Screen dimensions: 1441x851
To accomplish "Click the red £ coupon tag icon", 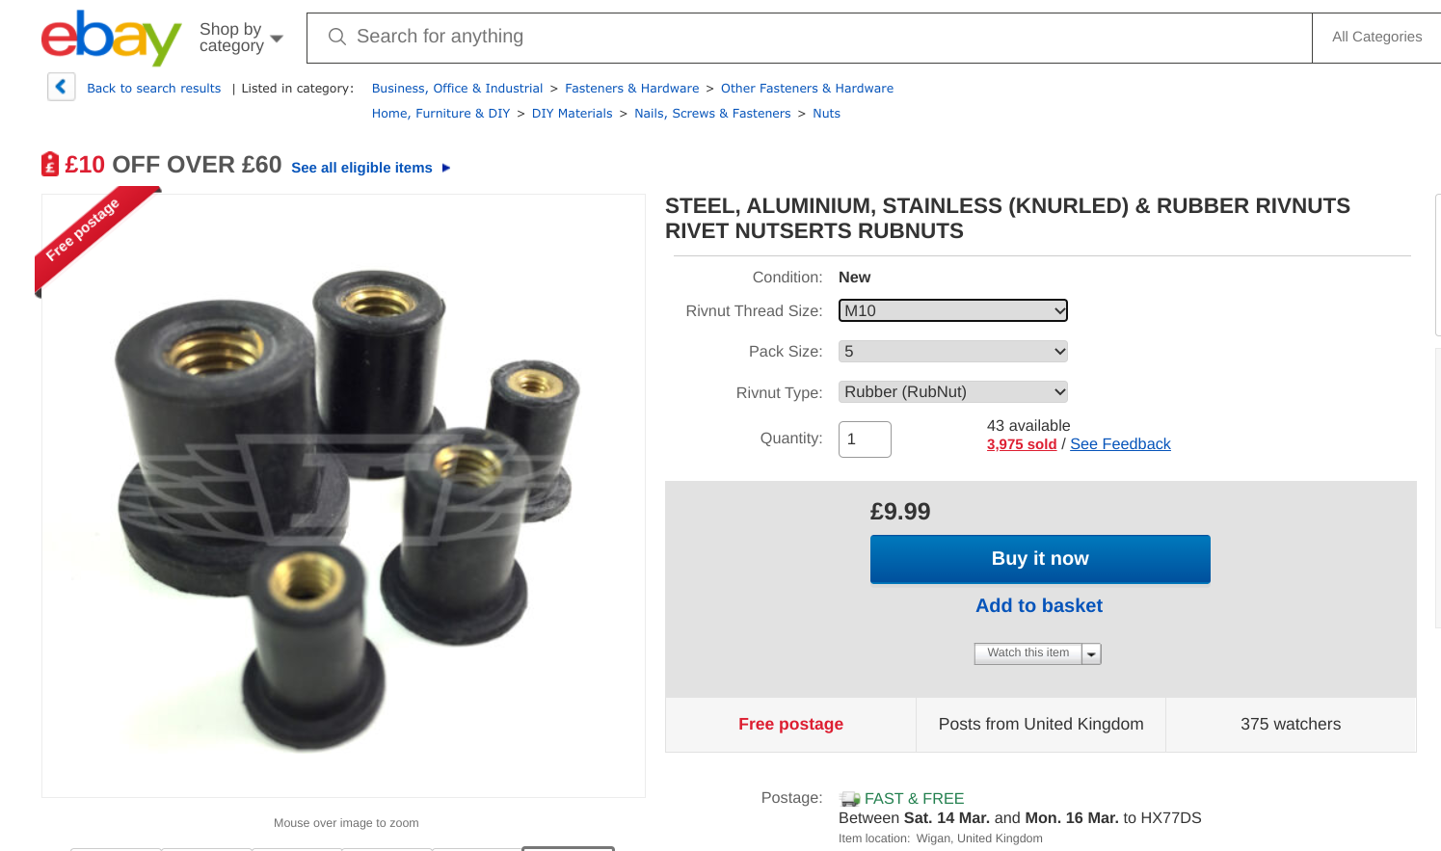I will [x=50, y=165].
